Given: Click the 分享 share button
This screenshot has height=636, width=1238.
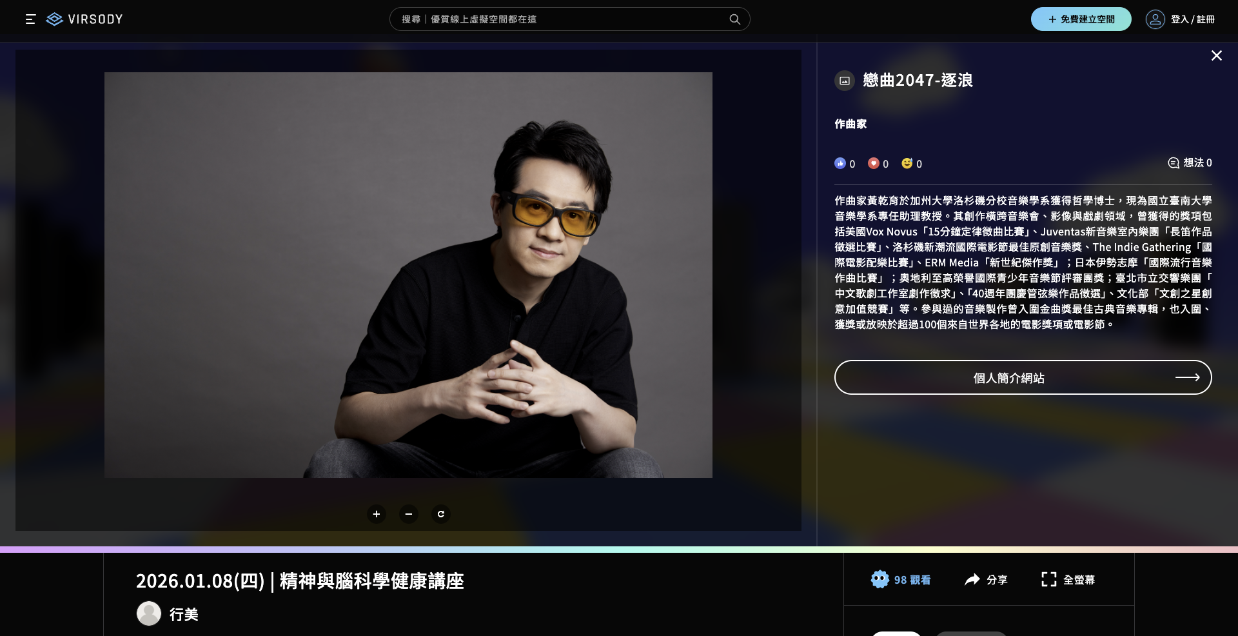Looking at the screenshot, I should [x=986, y=580].
